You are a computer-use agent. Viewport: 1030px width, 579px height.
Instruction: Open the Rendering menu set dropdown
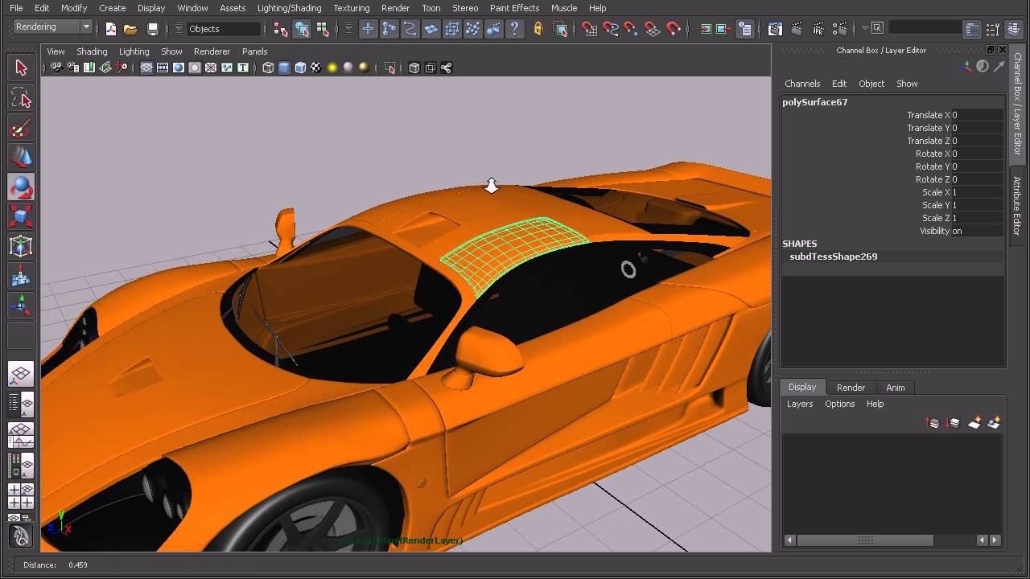pos(53,27)
